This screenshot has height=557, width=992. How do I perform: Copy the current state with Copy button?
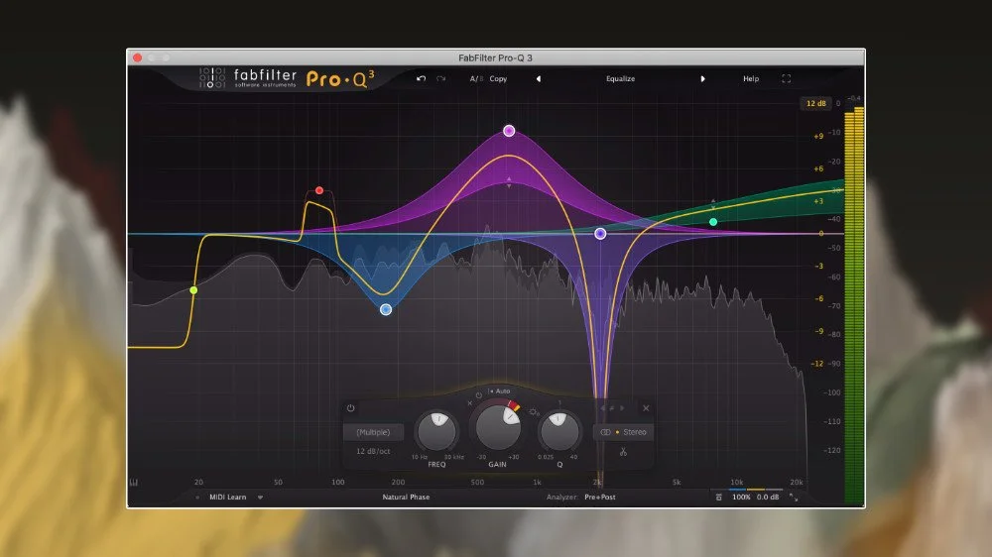[499, 79]
